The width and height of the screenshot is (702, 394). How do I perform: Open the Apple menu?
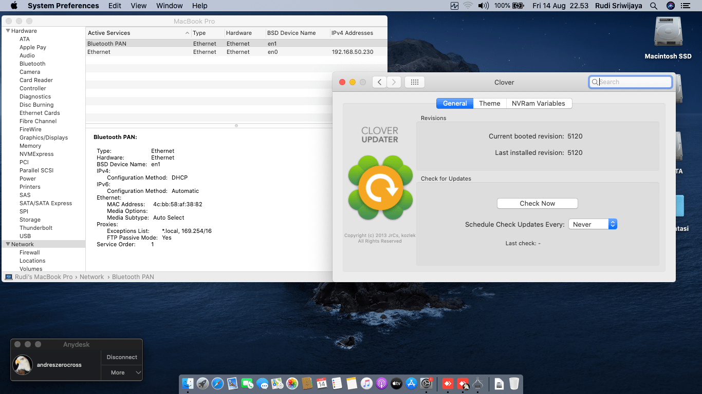tap(14, 6)
